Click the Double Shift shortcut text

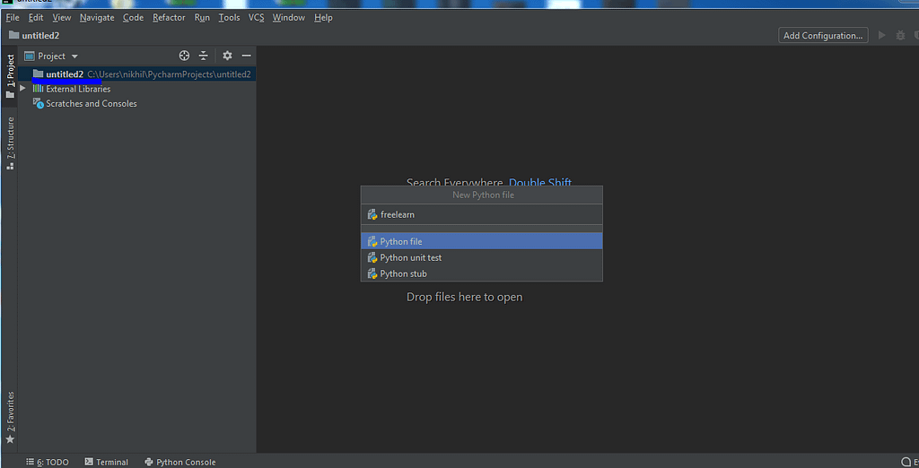tap(539, 182)
